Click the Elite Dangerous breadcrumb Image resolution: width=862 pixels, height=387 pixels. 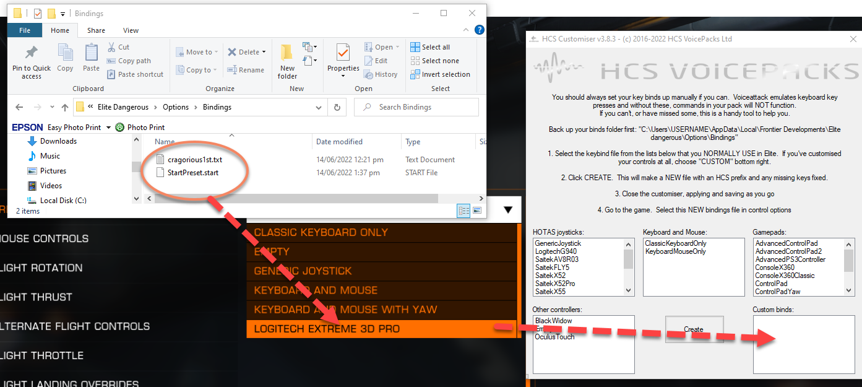point(124,107)
